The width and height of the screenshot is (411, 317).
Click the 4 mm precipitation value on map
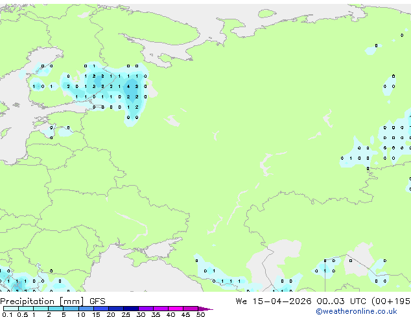click(128, 86)
